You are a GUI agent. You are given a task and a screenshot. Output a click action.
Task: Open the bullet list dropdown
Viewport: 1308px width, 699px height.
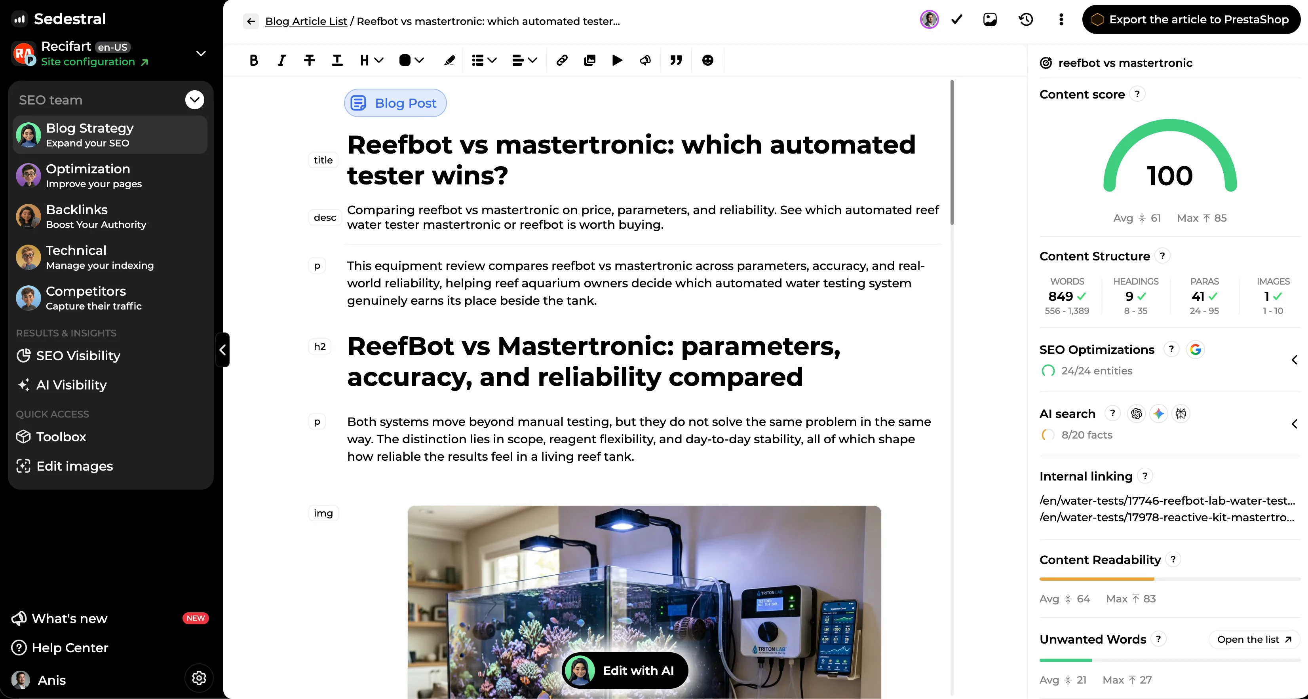click(x=484, y=61)
